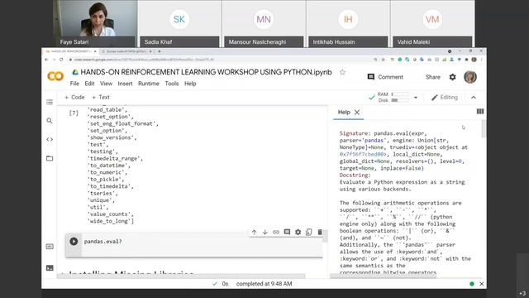Run the pandas.eval? cell

click(74, 241)
